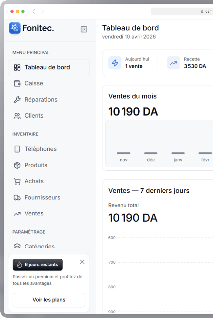Click the Achats shopping cart icon

(x=17, y=181)
